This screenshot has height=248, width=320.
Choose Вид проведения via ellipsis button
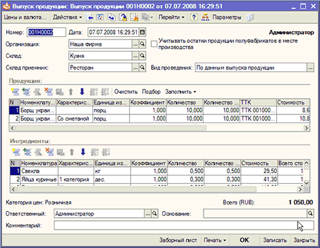pyautogui.click(x=310, y=67)
